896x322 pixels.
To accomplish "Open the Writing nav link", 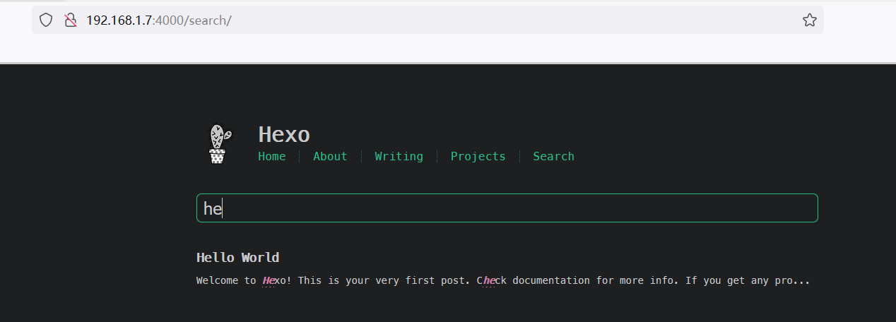I will [399, 157].
